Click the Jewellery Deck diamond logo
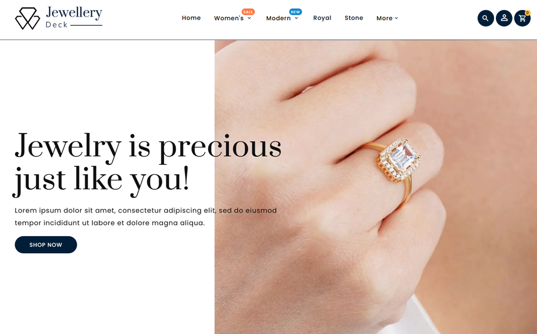This screenshot has width=537, height=334. (x=27, y=18)
